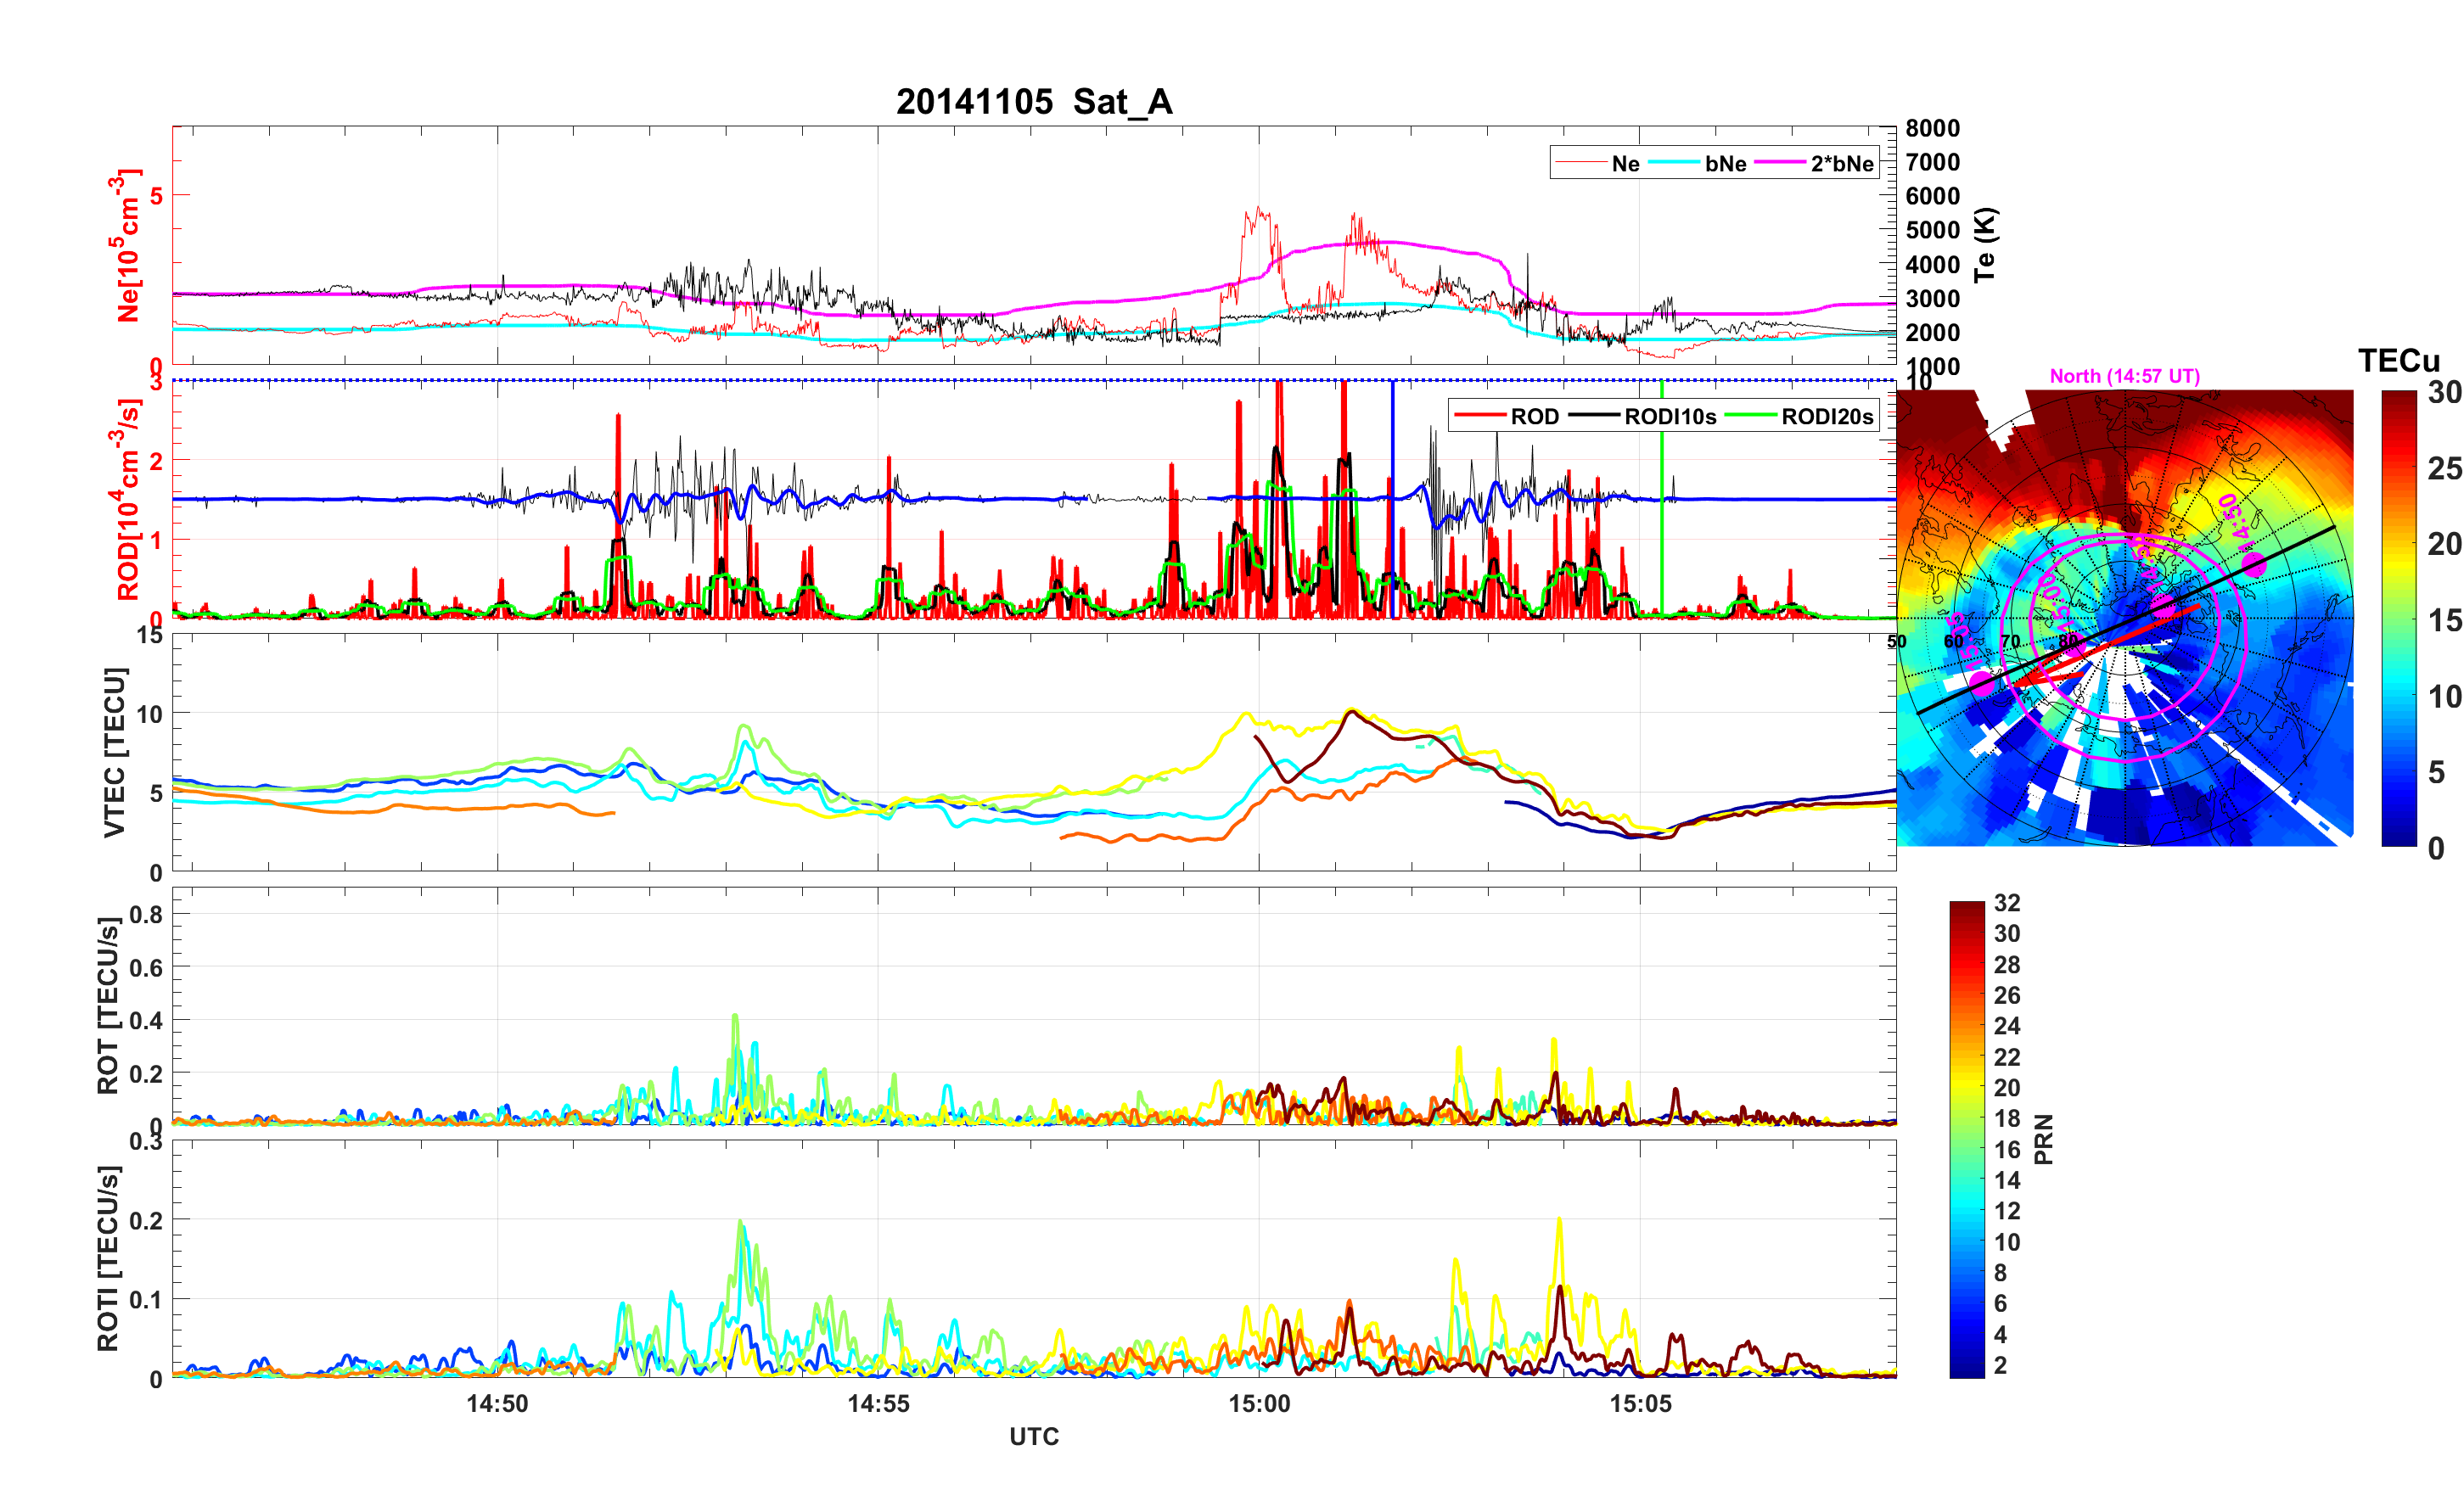Click the 14:55 tick label on the UTC axis

pos(878,1404)
